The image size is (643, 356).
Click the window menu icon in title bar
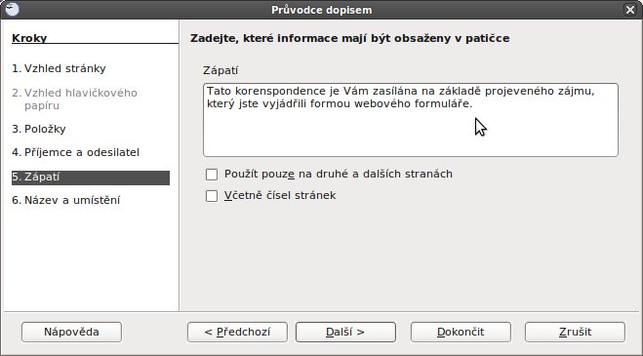click(12, 10)
